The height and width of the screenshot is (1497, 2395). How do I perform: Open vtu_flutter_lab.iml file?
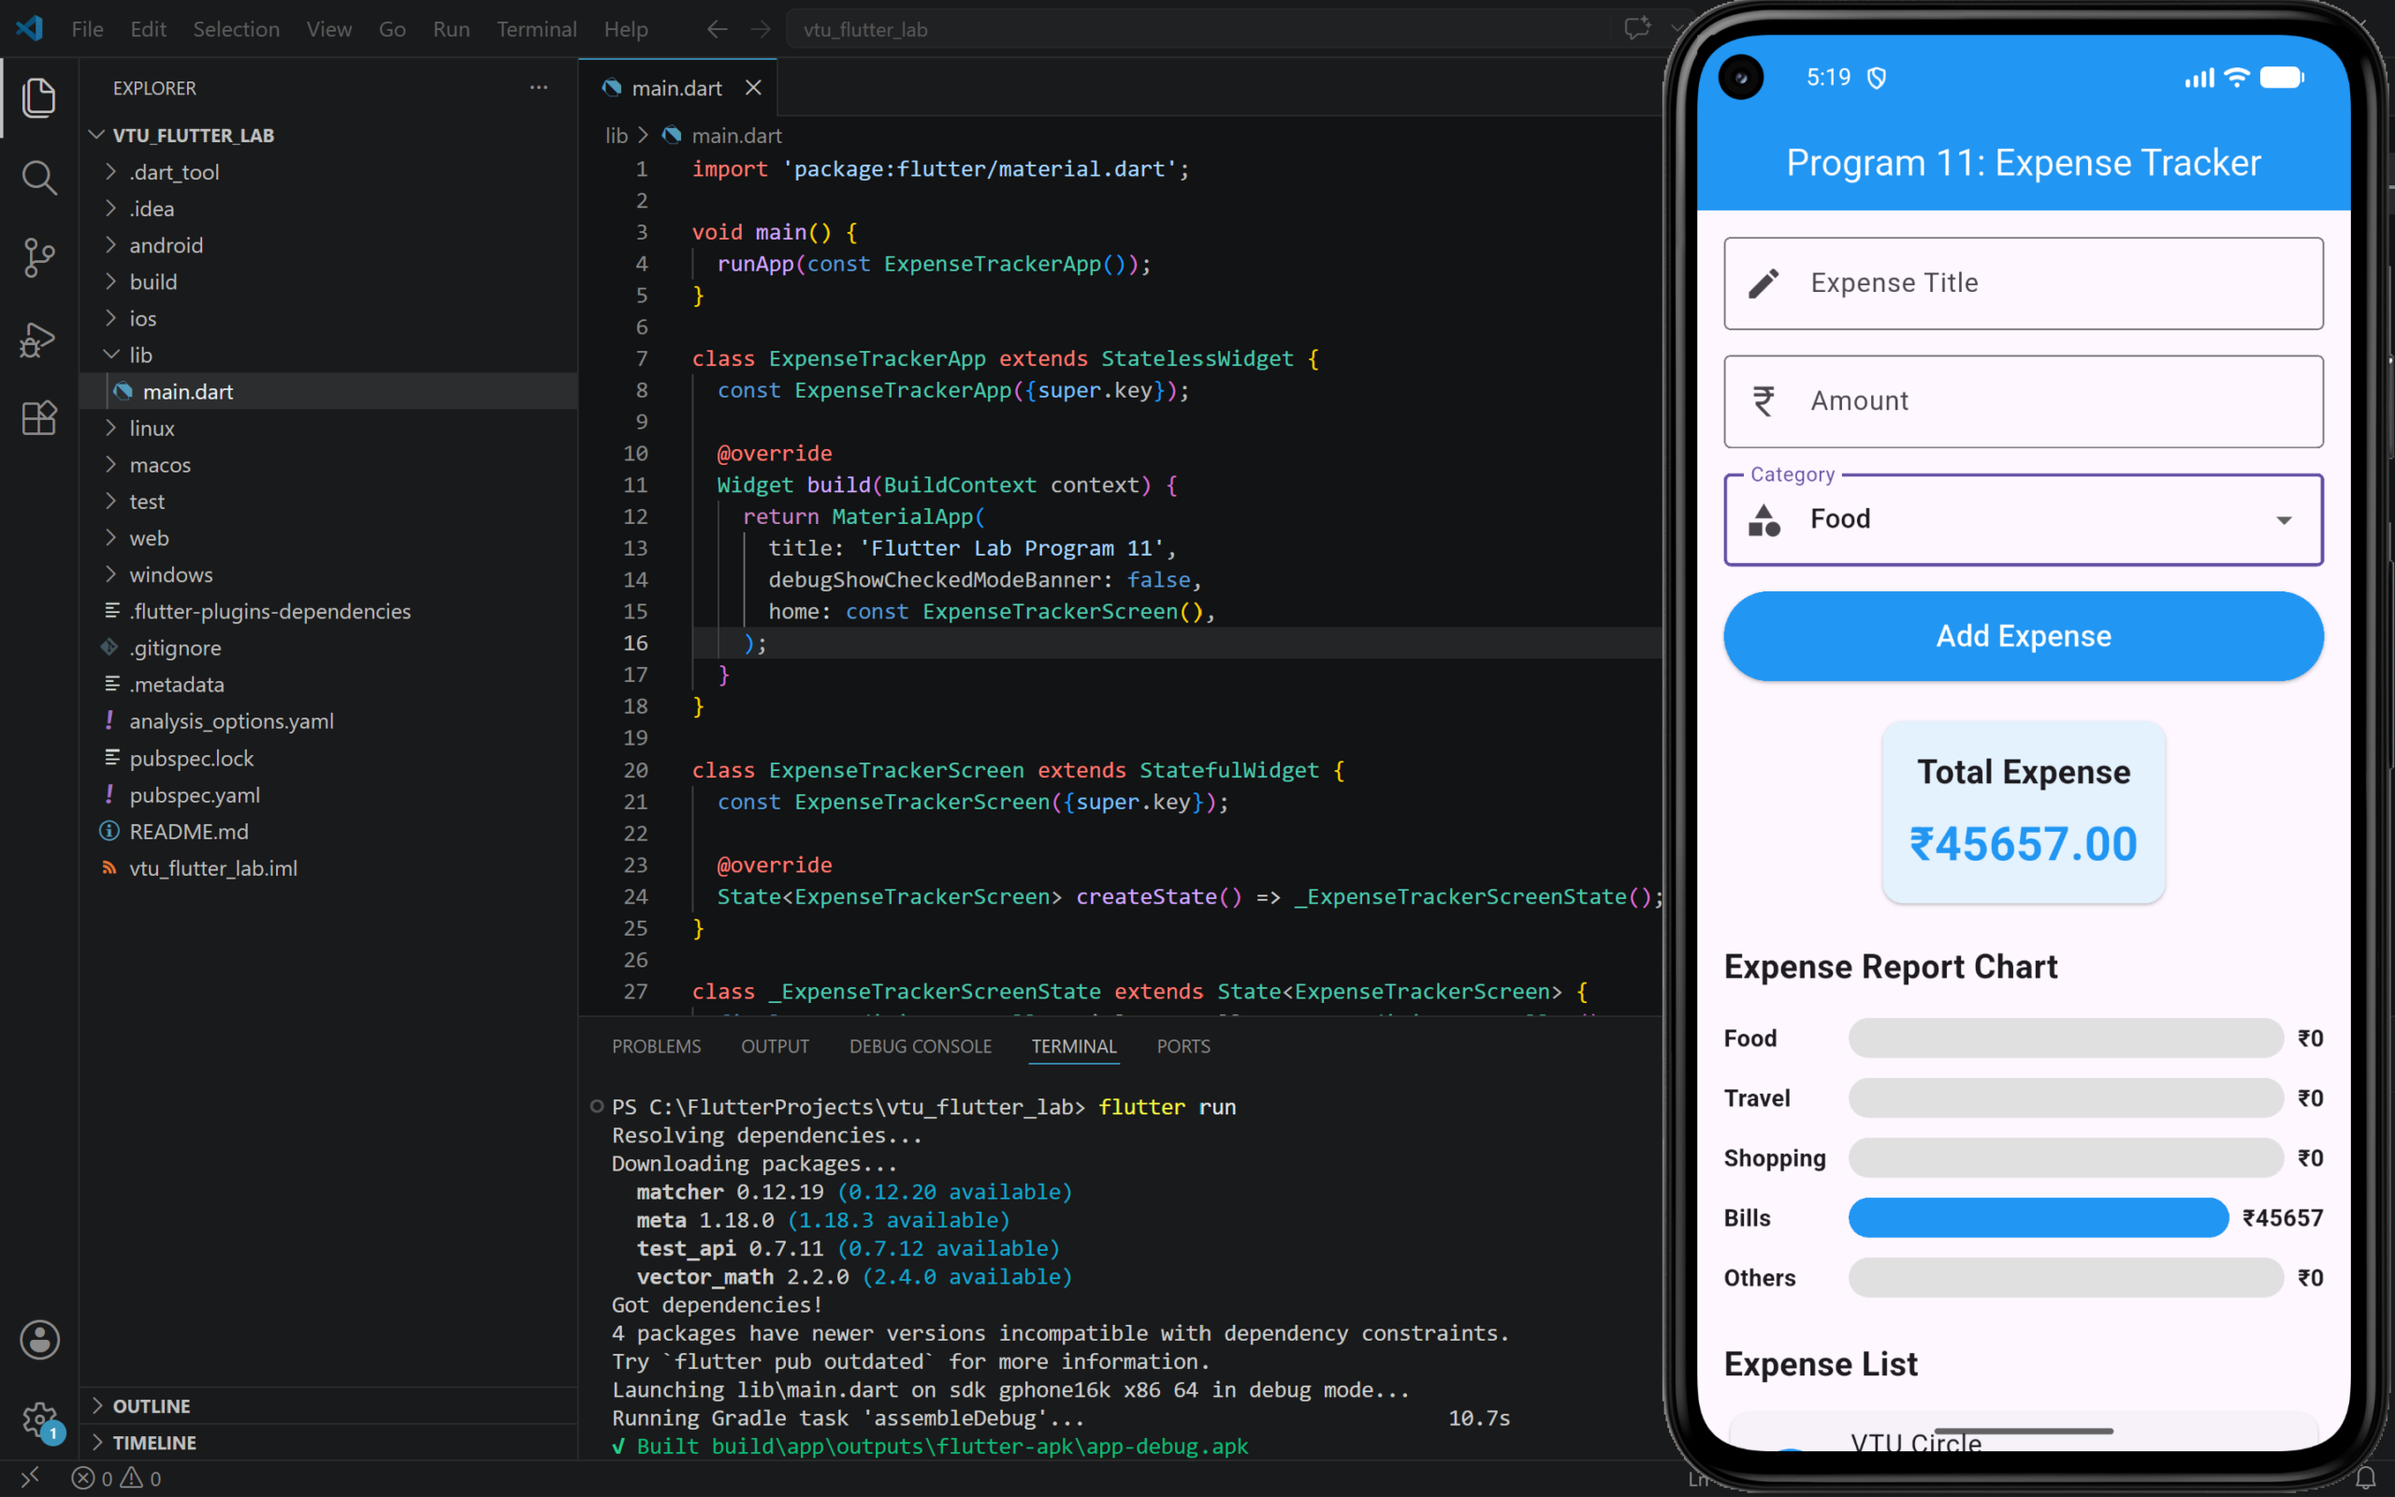328,868
